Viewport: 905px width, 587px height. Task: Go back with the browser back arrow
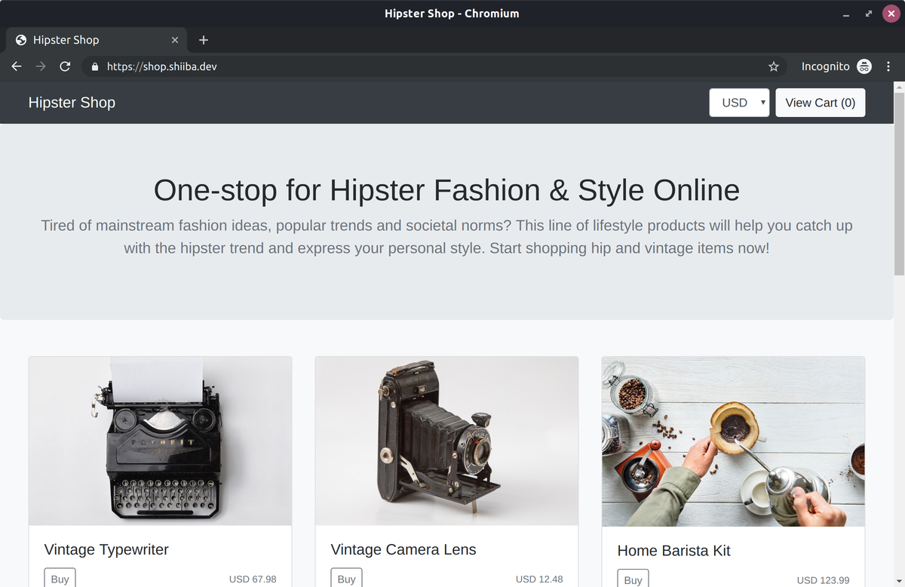17,66
